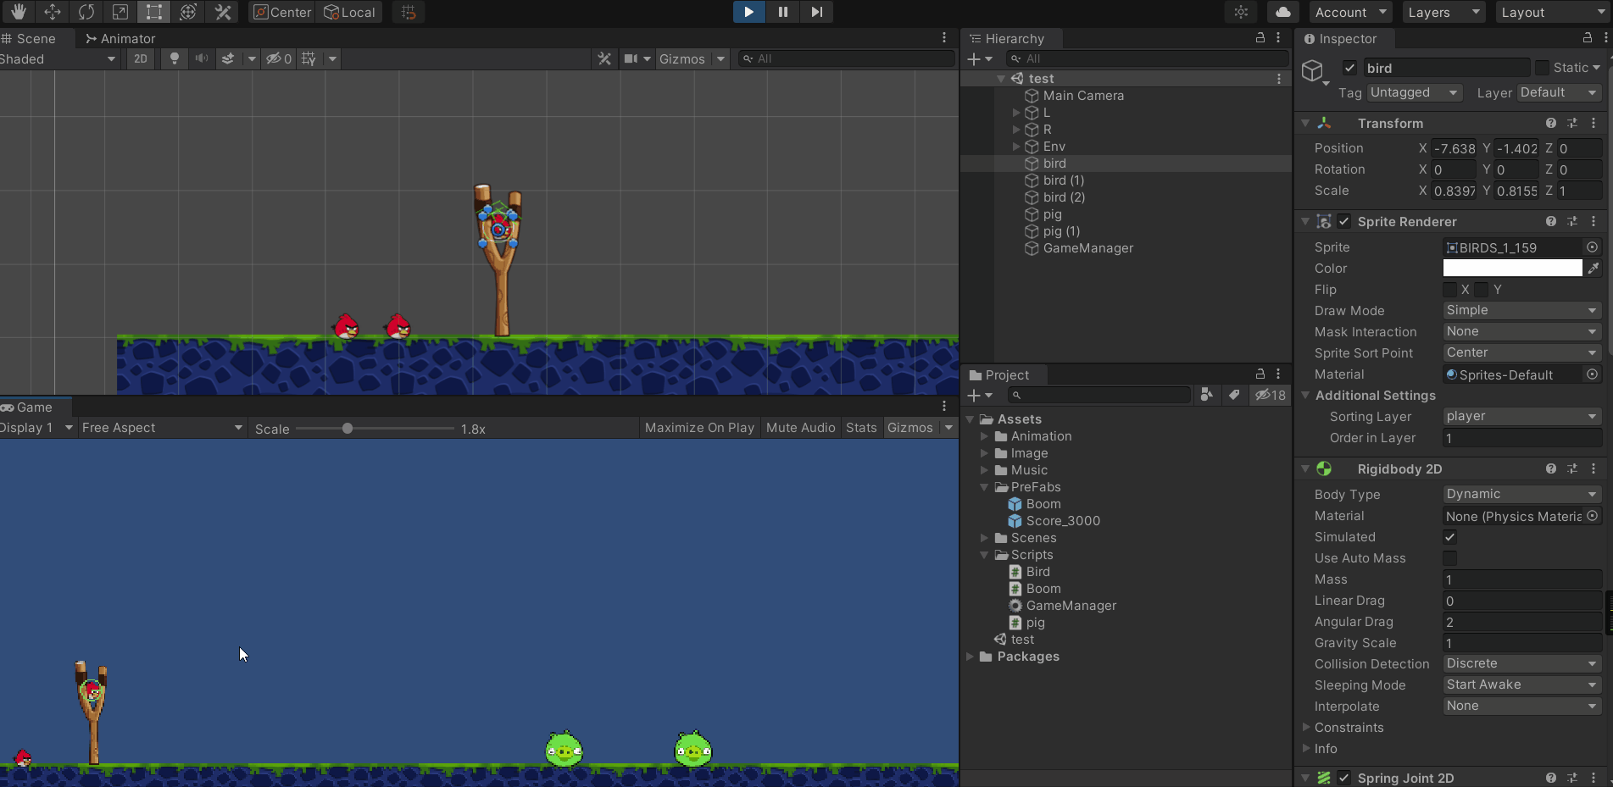Toggle Mute Audio
1613x787 pixels.
pyautogui.click(x=801, y=428)
